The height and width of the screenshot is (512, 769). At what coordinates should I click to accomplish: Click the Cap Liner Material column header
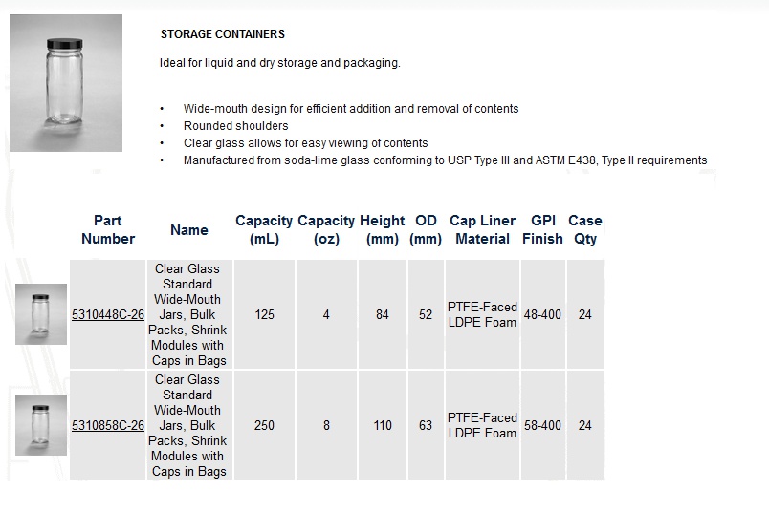pos(483,229)
